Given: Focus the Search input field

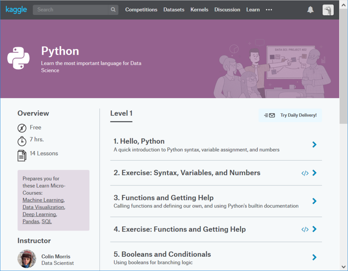Looking at the screenshot, I should (71, 10).
